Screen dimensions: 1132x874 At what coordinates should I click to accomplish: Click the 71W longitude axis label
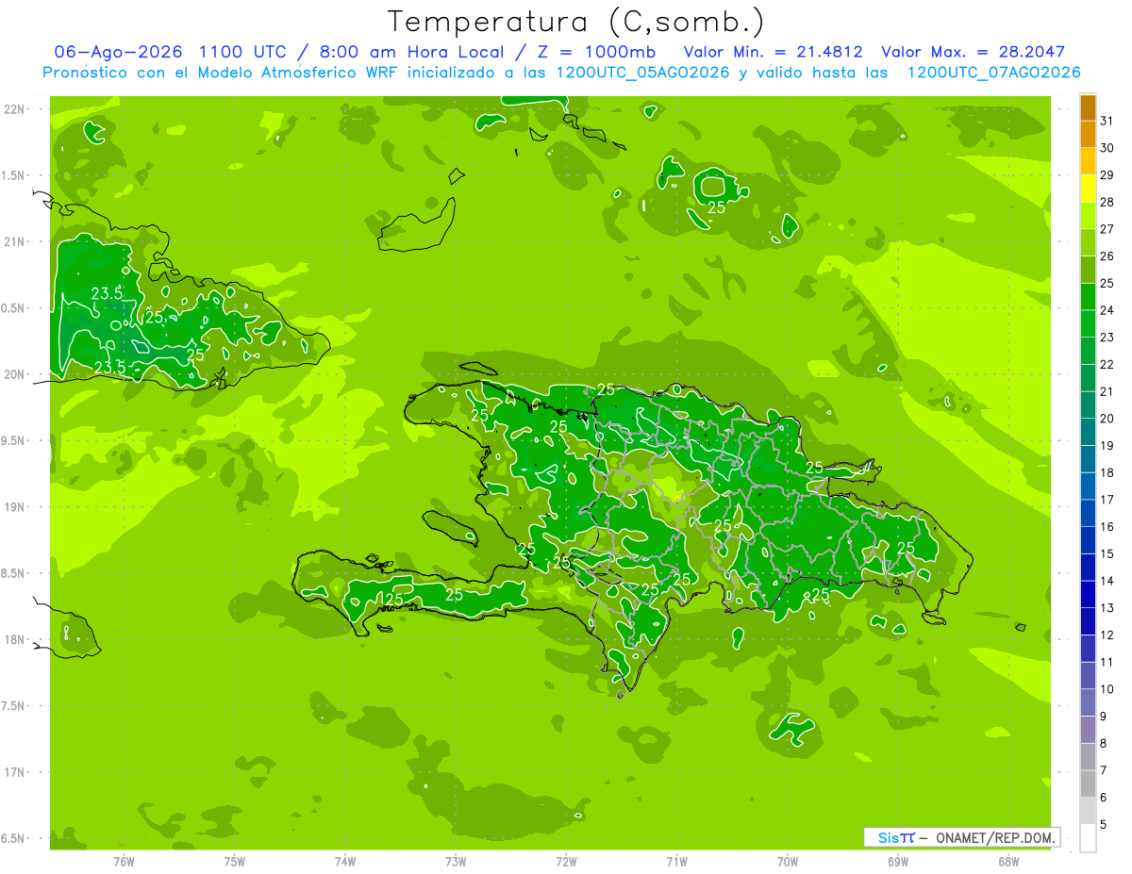tap(676, 862)
